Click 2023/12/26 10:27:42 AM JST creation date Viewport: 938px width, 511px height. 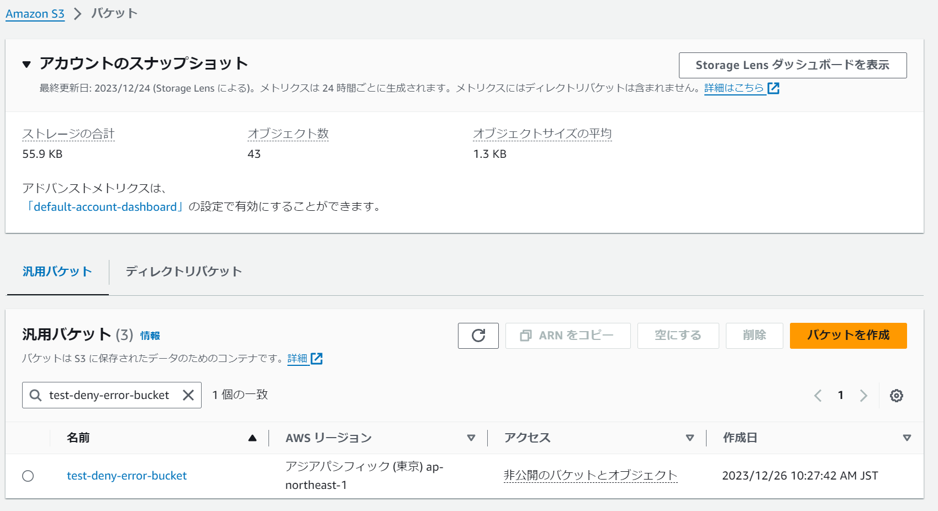(800, 476)
